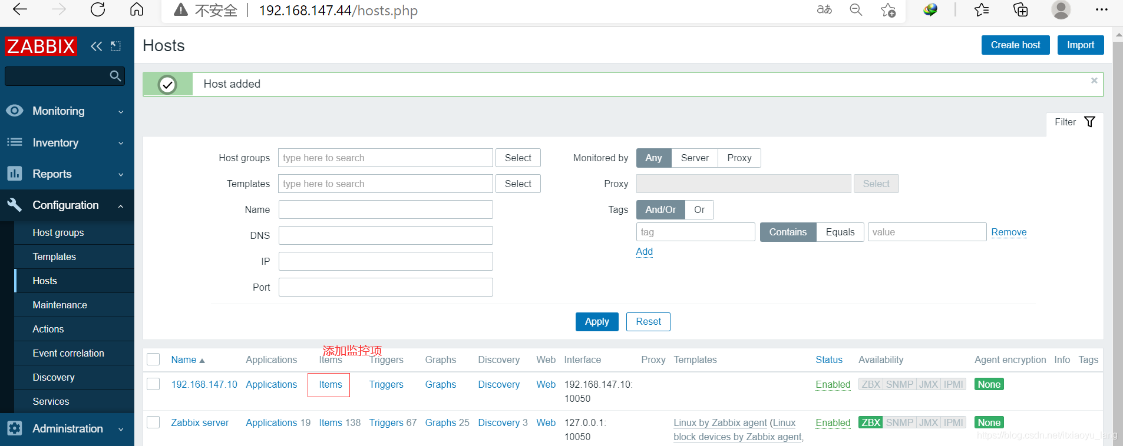Open Discovery in the sidebar menu
Viewport: 1123px width, 446px height.
pos(54,377)
